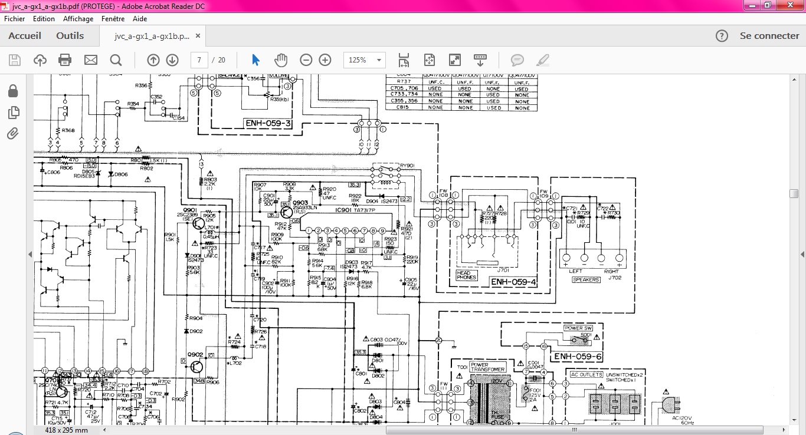Viewport: 806px width, 435px height.
Task: Click the page number input field
Action: 199,60
